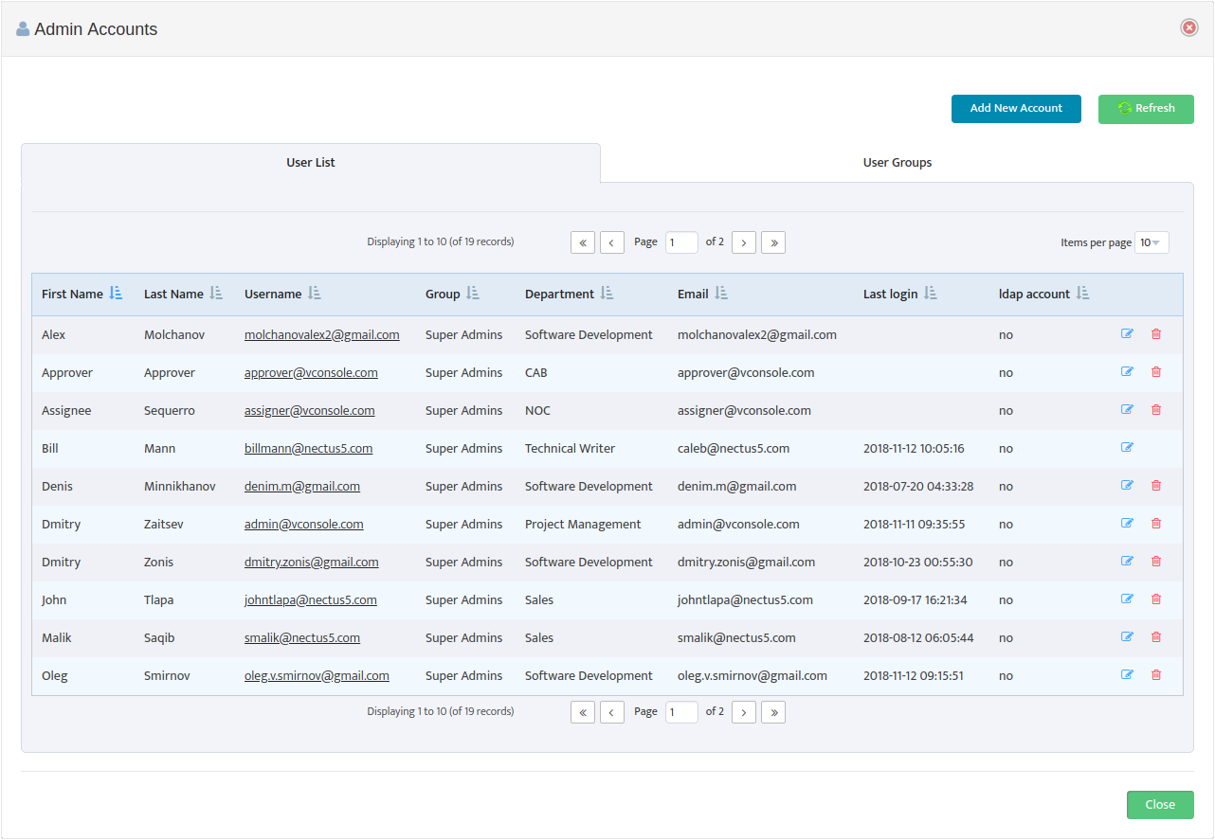Go to first page in bottom pagination
The height and width of the screenshot is (840, 1215).
583,712
